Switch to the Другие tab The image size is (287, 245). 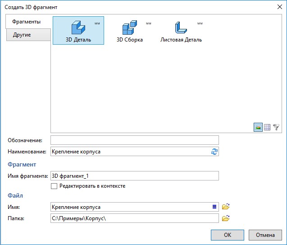pos(28,35)
